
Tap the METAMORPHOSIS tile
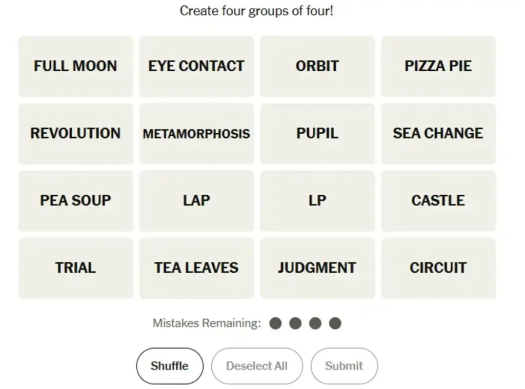[196, 134]
